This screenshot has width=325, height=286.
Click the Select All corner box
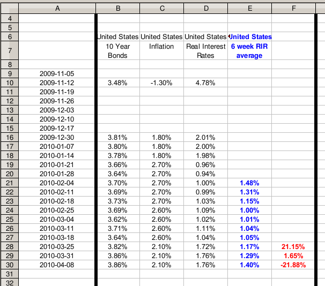(x=10, y=8)
